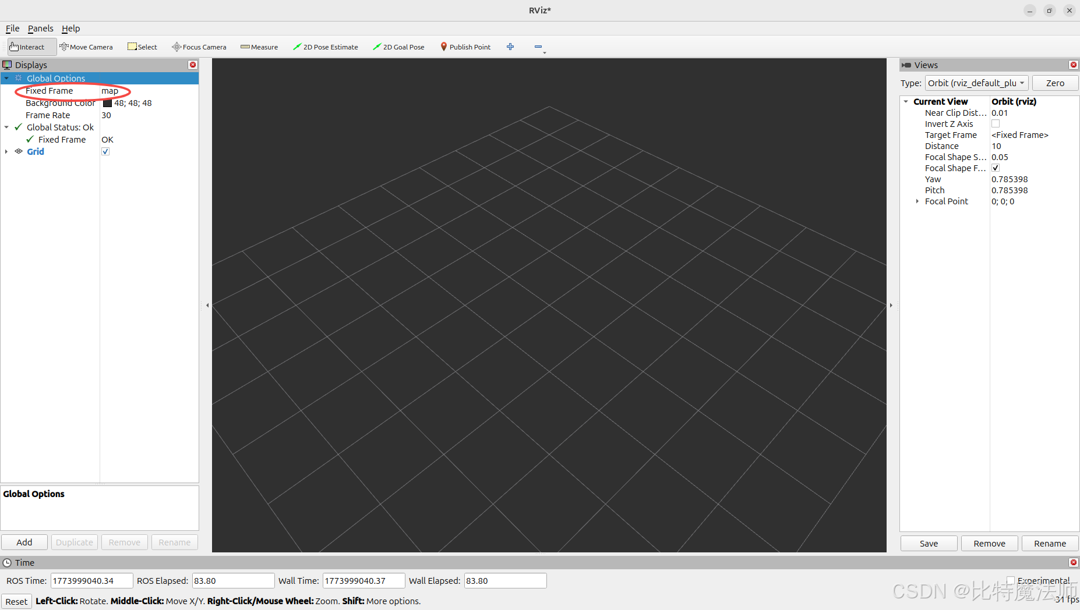Select the Pitch property row

click(989, 190)
